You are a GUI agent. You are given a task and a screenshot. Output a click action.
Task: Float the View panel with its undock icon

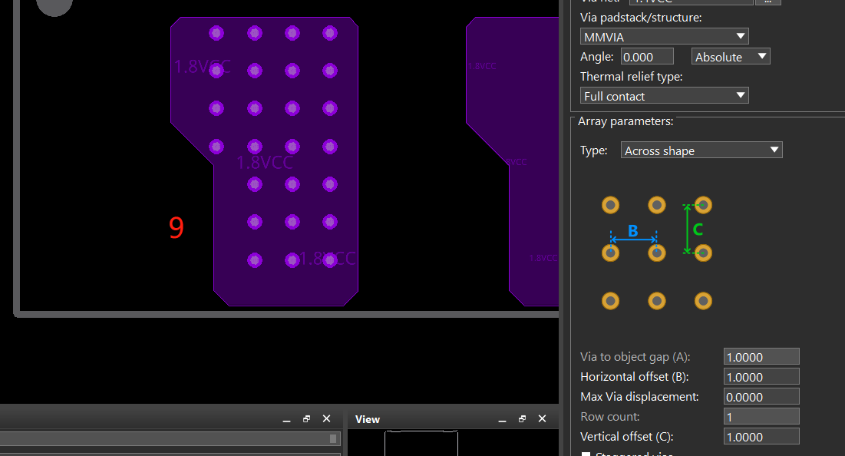(x=522, y=419)
